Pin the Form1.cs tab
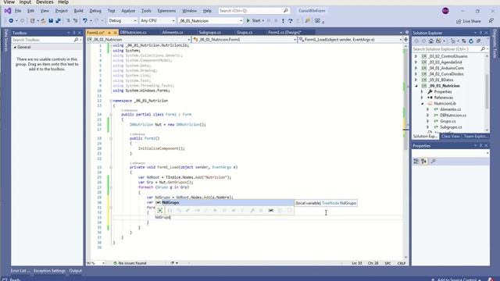Viewport: 500px width, 281px height. coord(109,33)
